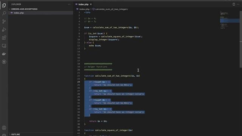Click calculate_sum_of_two_integers in the breadcrumb

point(112,9)
